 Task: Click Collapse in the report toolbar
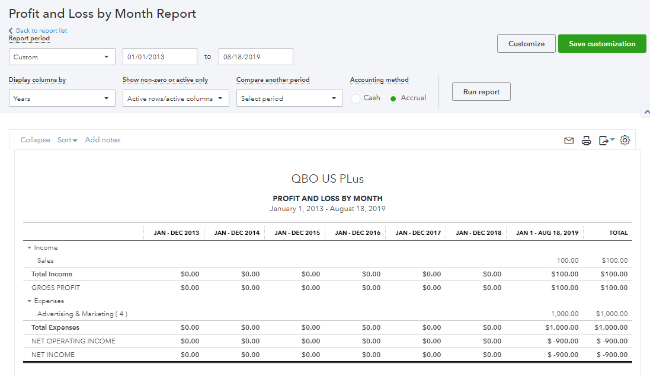[x=35, y=140]
